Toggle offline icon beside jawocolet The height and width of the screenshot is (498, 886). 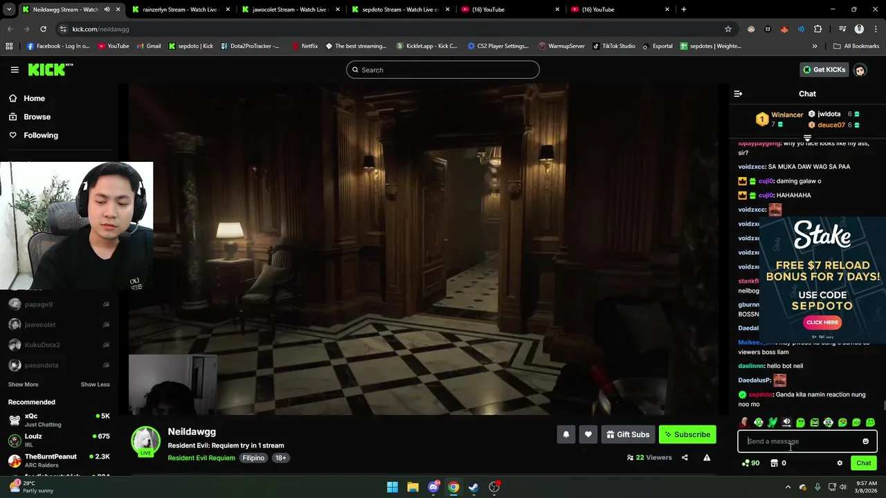[106, 324]
